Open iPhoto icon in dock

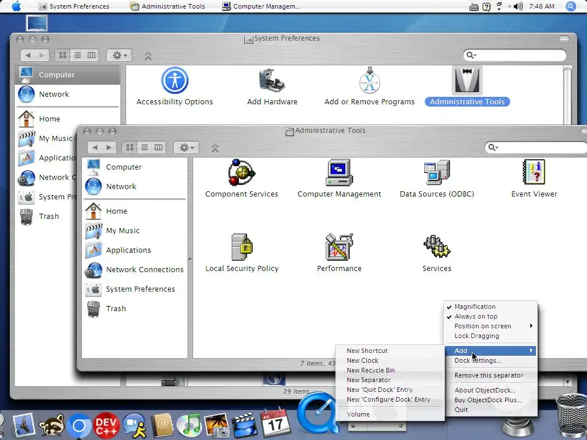[x=216, y=426]
